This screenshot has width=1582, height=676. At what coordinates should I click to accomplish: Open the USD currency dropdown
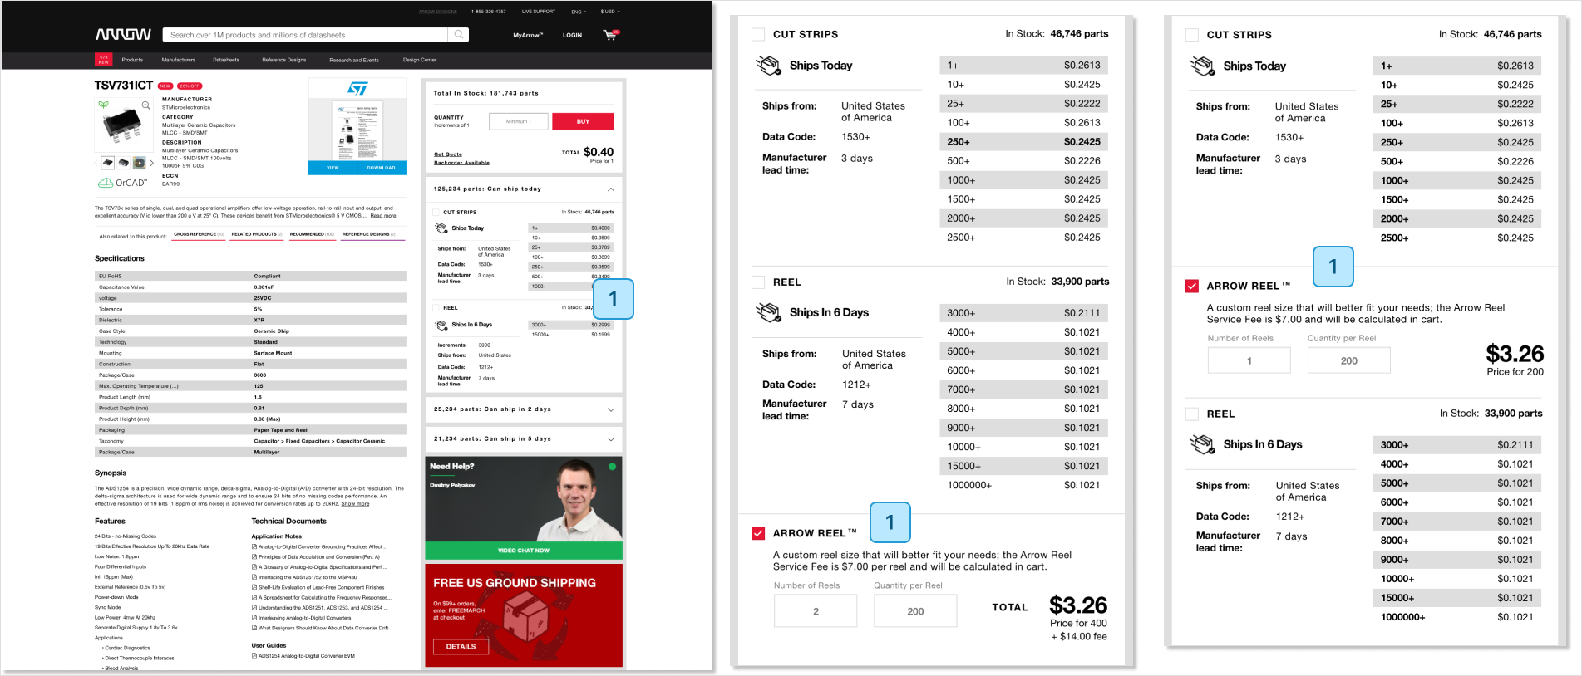tap(610, 12)
